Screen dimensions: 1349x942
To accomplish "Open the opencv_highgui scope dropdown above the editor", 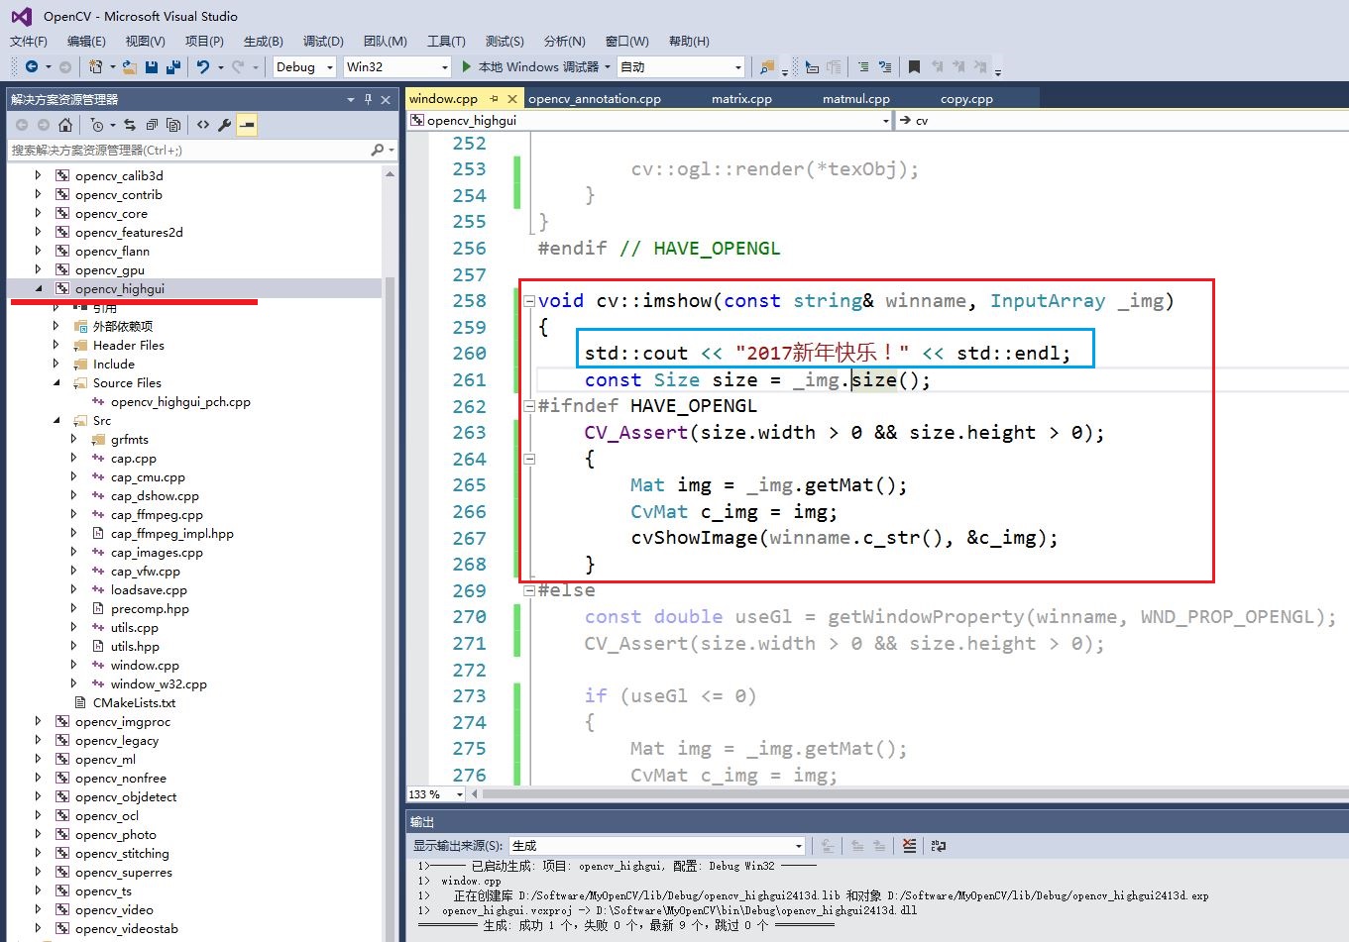I will pyautogui.click(x=650, y=121).
